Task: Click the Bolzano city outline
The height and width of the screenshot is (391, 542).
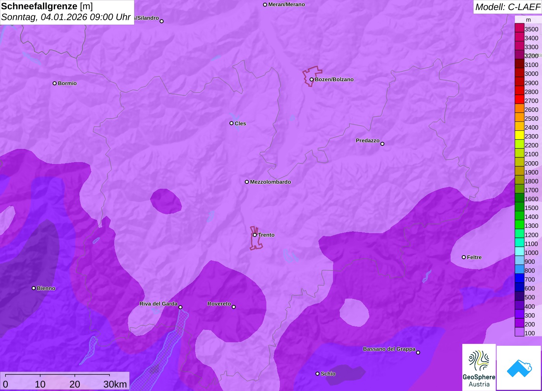Action: coord(312,76)
